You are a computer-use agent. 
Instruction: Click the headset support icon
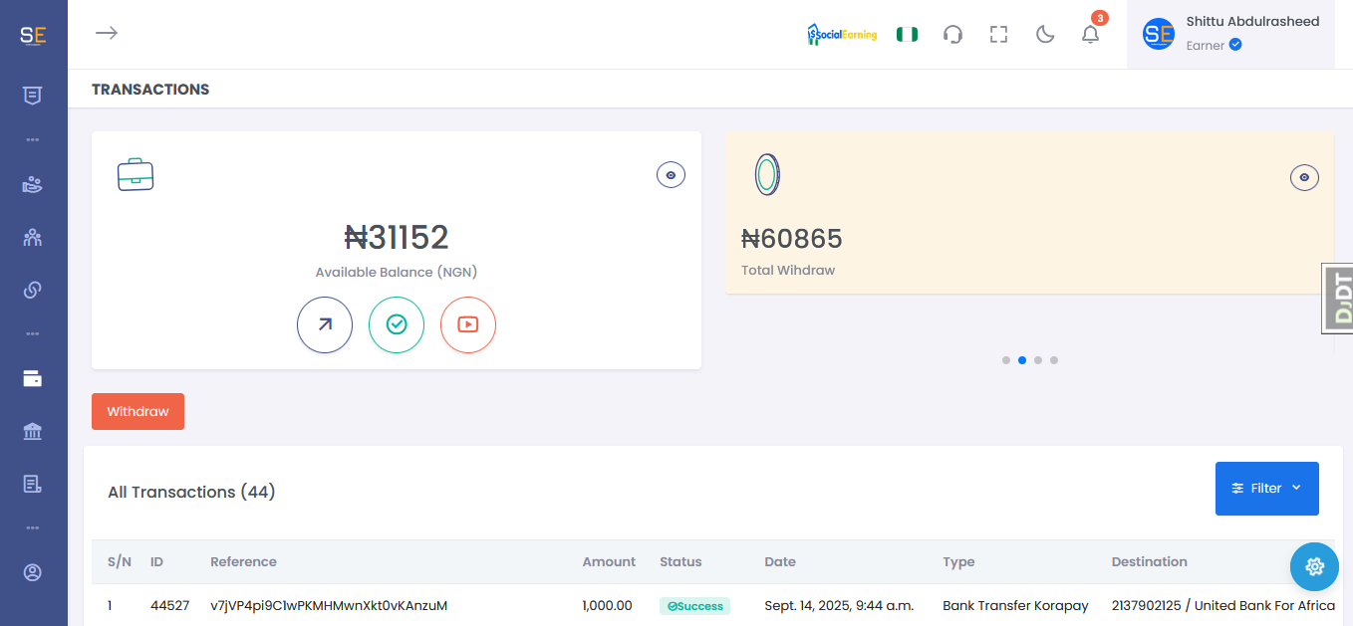pyautogui.click(x=952, y=35)
